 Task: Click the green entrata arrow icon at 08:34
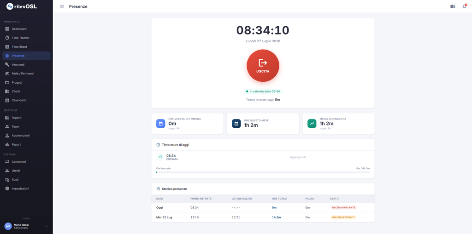160,157
